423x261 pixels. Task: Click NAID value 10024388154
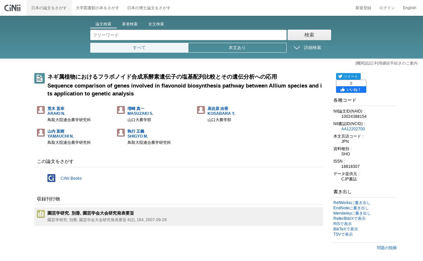354,117
